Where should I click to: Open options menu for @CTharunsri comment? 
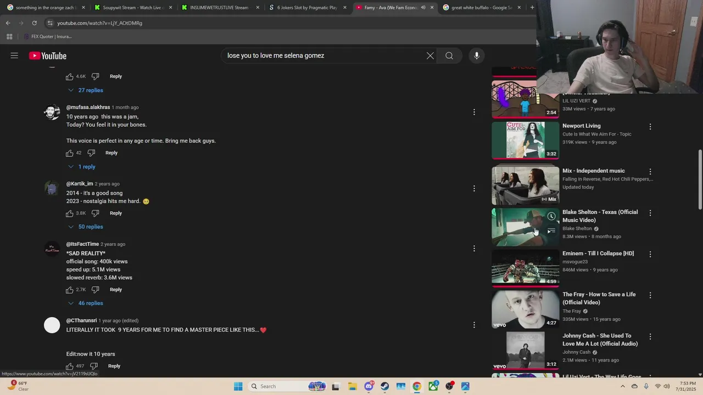point(474,325)
